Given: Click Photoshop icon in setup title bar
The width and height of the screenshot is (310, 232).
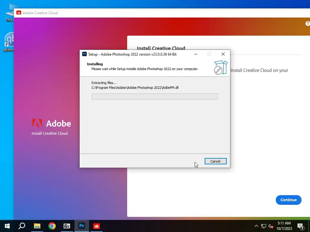Looking at the screenshot, I should point(84,54).
